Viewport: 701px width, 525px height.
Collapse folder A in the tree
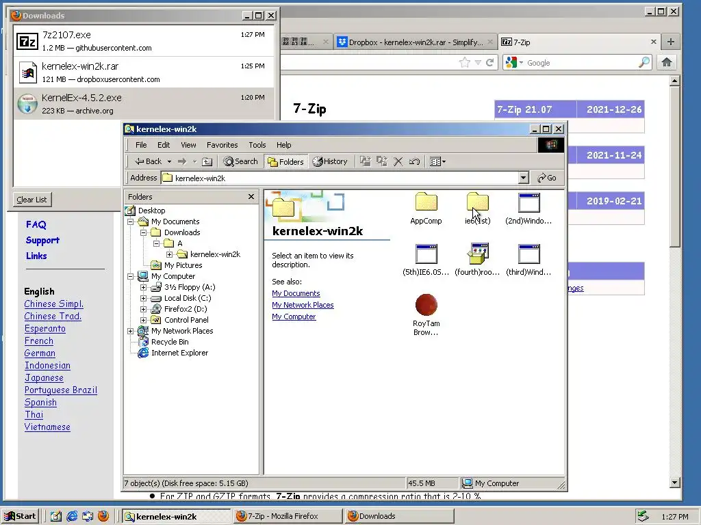(x=157, y=243)
